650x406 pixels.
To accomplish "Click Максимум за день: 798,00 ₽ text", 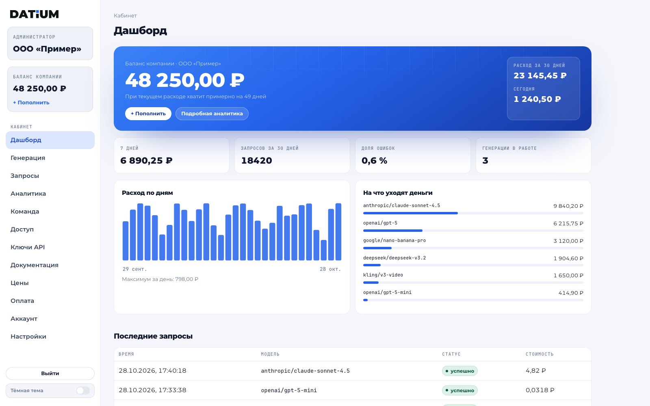I will pos(160,279).
